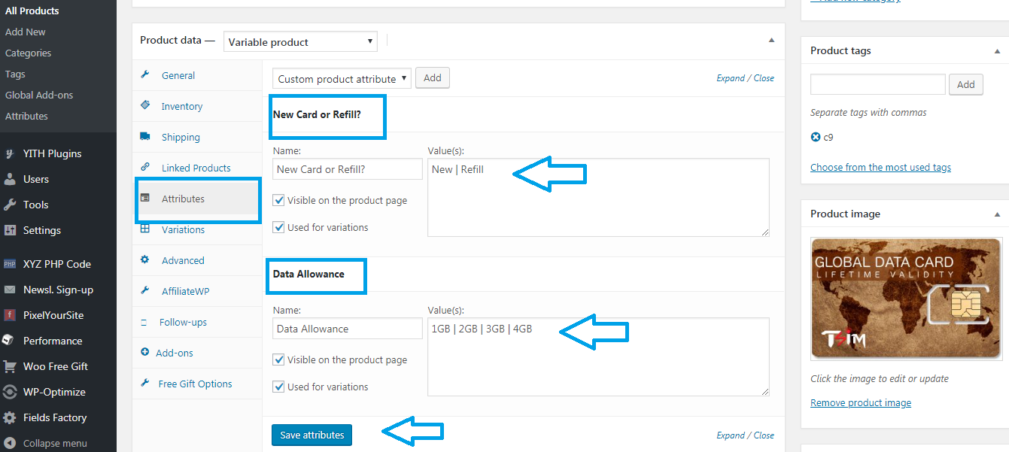Click the Performance cube icon
Screen dimensions: 1009x452
click(10, 341)
